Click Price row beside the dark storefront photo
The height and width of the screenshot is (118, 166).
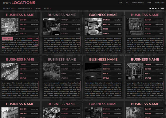click(x=112, y=73)
